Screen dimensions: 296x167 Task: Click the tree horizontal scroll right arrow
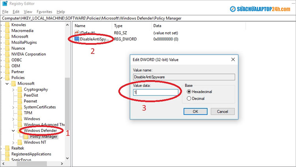tap(62, 163)
